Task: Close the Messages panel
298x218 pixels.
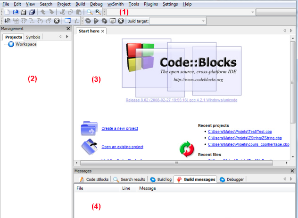Action: (292, 171)
